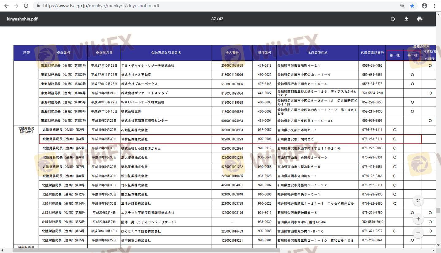Reload the current page
Viewport: 441px width, 253px height.
point(26,6)
